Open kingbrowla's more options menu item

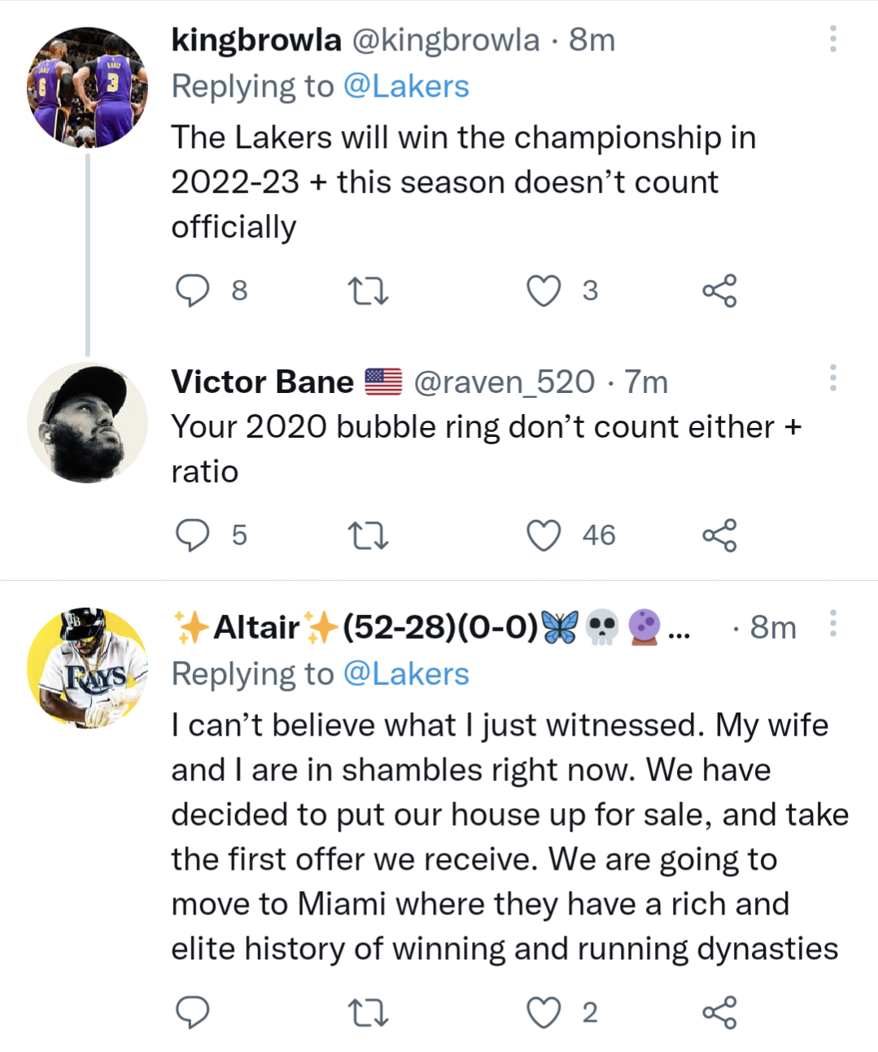pyautogui.click(x=832, y=40)
